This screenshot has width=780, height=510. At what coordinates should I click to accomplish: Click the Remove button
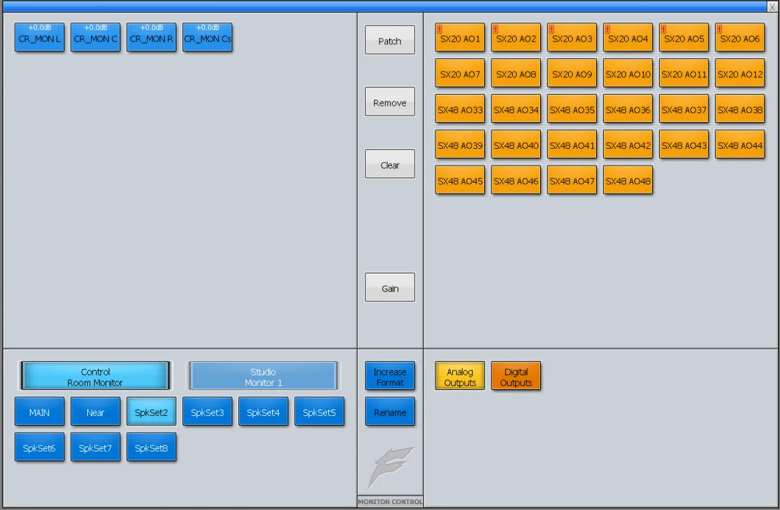[390, 102]
